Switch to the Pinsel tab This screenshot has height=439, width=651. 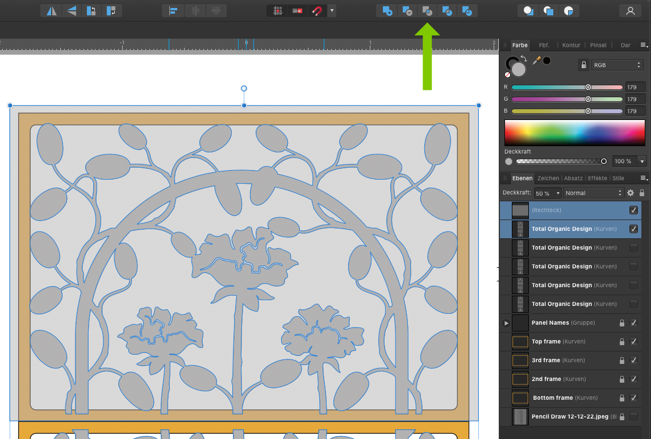tap(598, 45)
